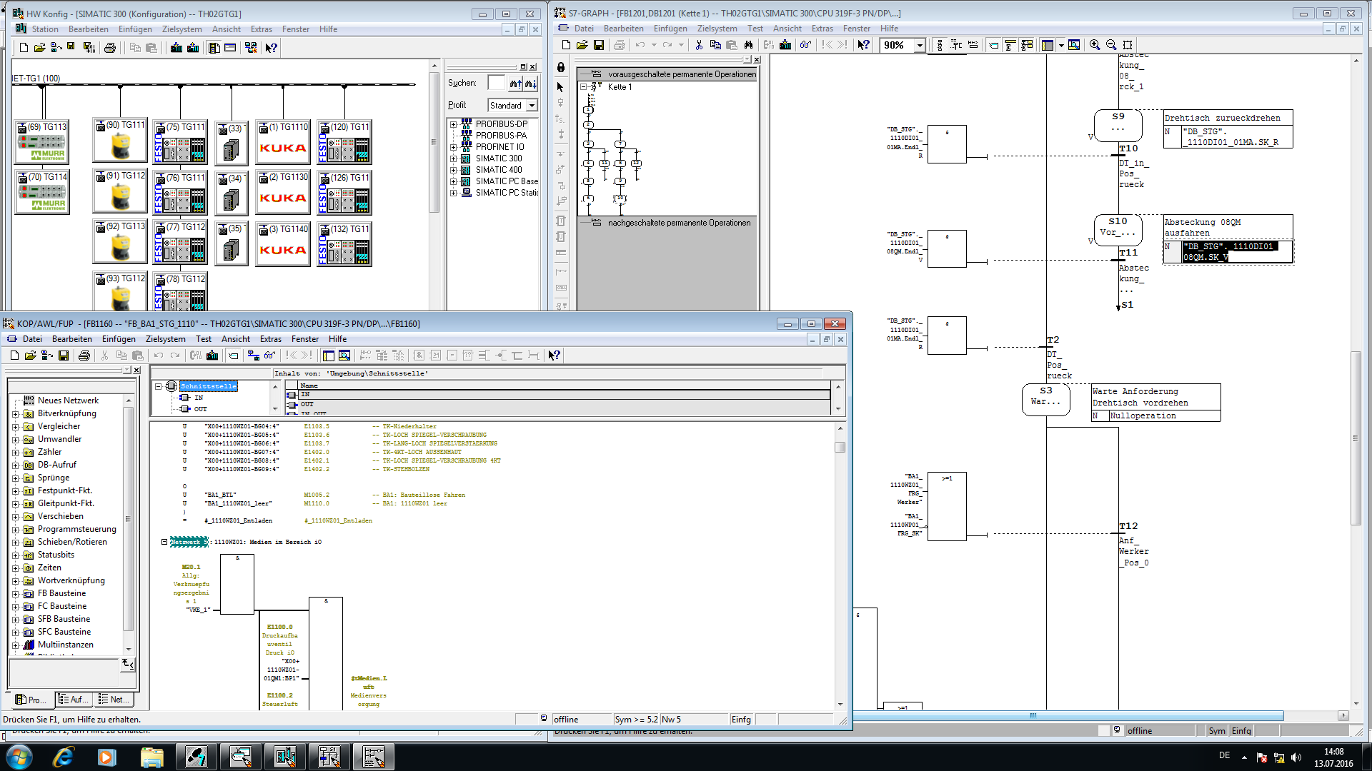1372x771 pixels.
Task: Collapse Netzwerk 5 with its minus box
Action: [x=164, y=542]
